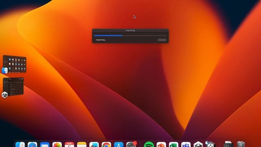This screenshot has height=147, width=261.
Task: Open Google Chrome from the dock
Action: (x=106, y=145)
